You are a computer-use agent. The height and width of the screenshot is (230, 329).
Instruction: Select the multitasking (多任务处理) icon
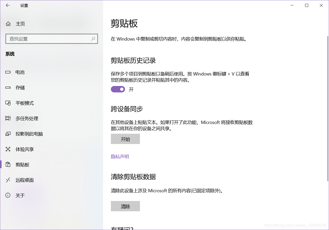(x=8, y=118)
